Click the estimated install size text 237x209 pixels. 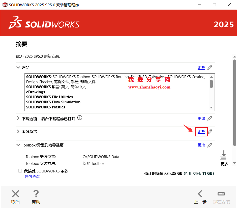point(179,173)
